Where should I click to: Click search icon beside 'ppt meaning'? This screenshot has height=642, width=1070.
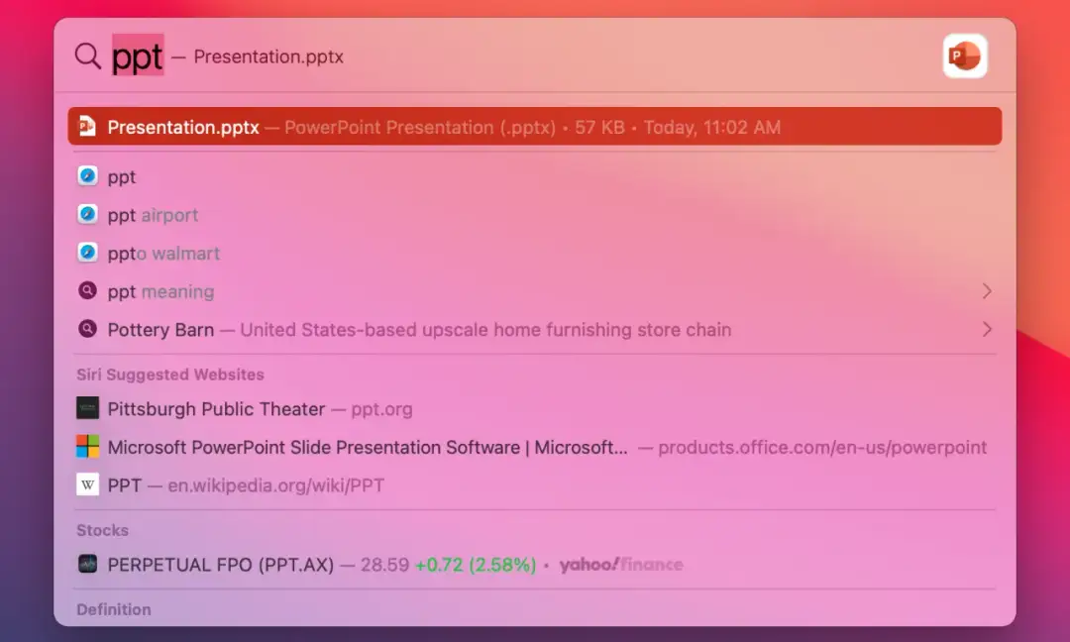pos(88,291)
